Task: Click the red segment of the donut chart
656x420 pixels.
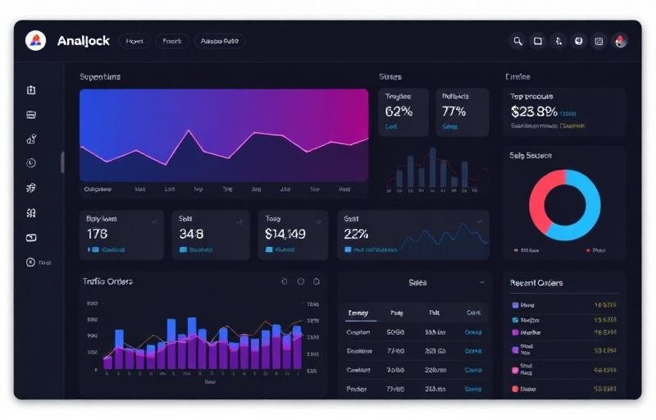Action: (540, 201)
